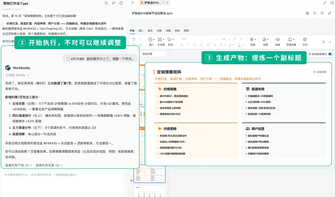Toggle underline U formatting icon
The width and height of the screenshot is (335, 197).
194,45
